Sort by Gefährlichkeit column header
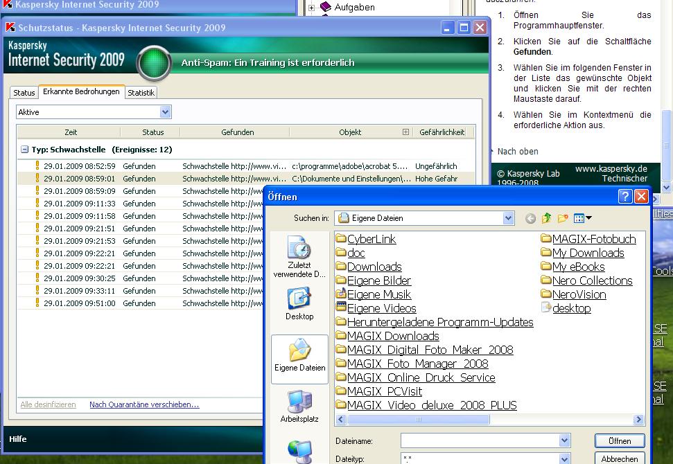 [442, 132]
